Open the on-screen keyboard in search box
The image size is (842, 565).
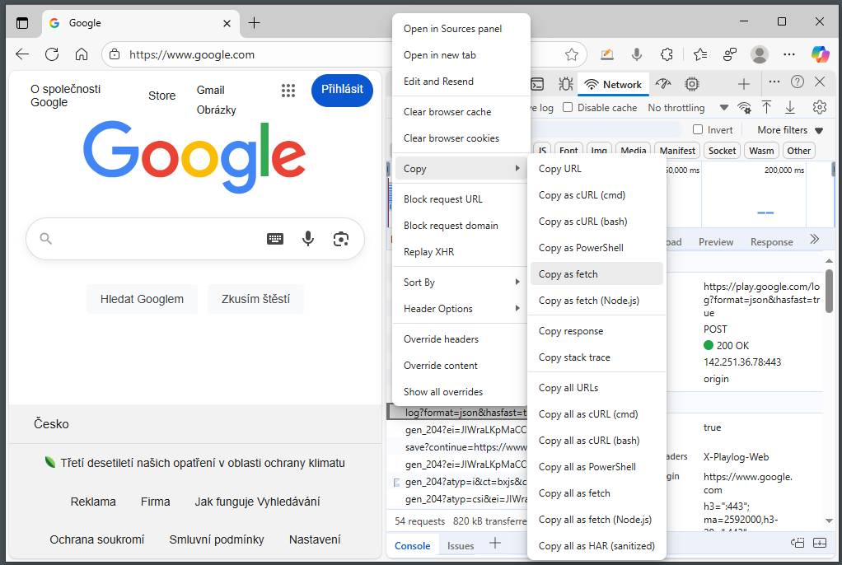[275, 239]
